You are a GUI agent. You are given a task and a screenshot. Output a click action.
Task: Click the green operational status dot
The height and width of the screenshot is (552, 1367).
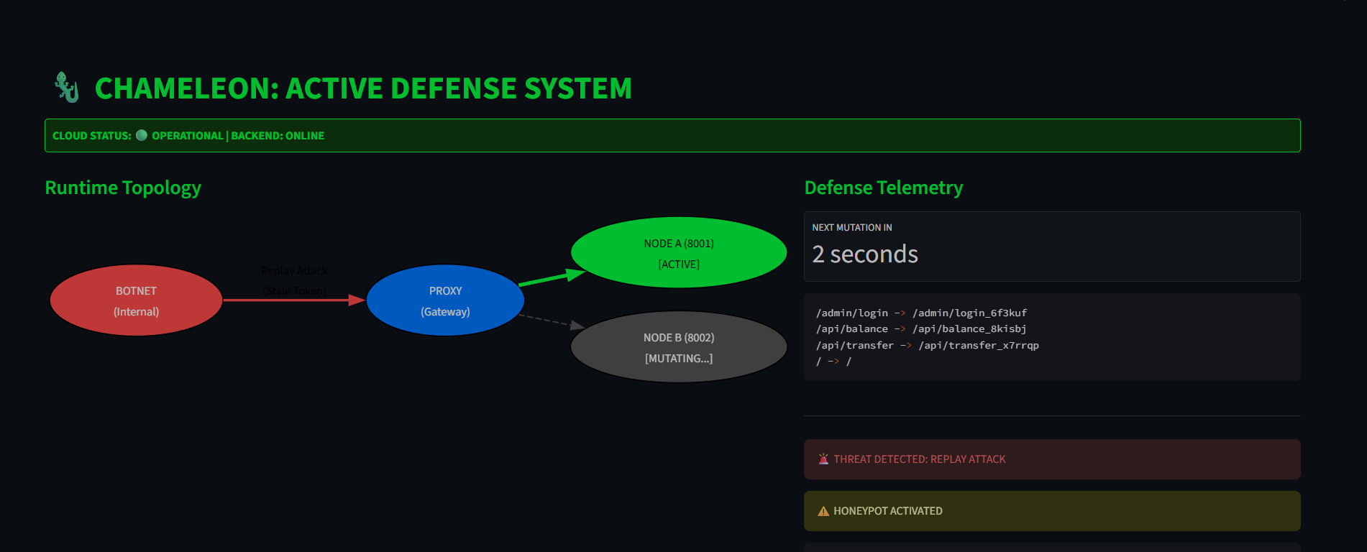click(142, 135)
